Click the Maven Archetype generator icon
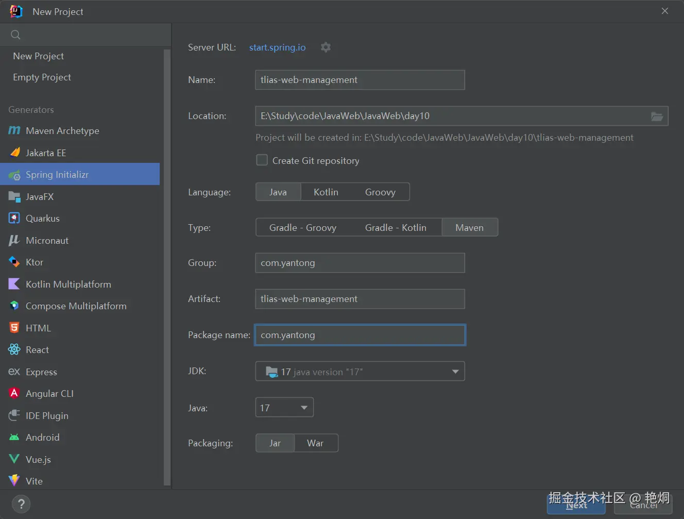This screenshot has height=519, width=684. (x=14, y=131)
